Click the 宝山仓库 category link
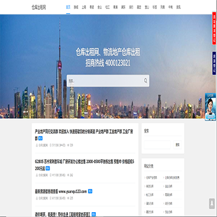The height and width of the screenshot is (217, 217). tap(169, 212)
